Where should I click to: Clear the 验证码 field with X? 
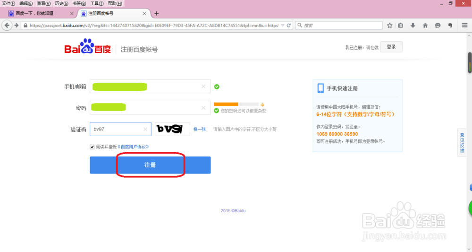point(145,129)
